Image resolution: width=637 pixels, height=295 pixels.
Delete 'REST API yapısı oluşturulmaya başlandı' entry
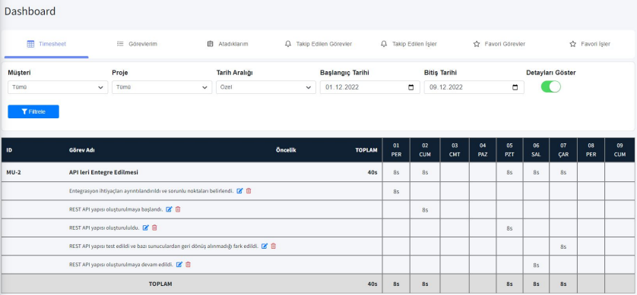(178, 209)
